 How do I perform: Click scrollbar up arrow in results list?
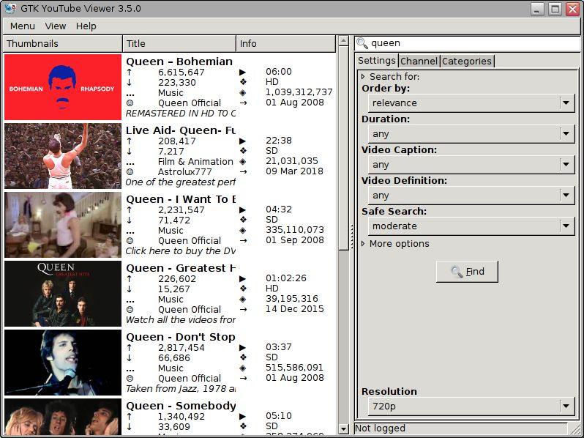click(343, 40)
